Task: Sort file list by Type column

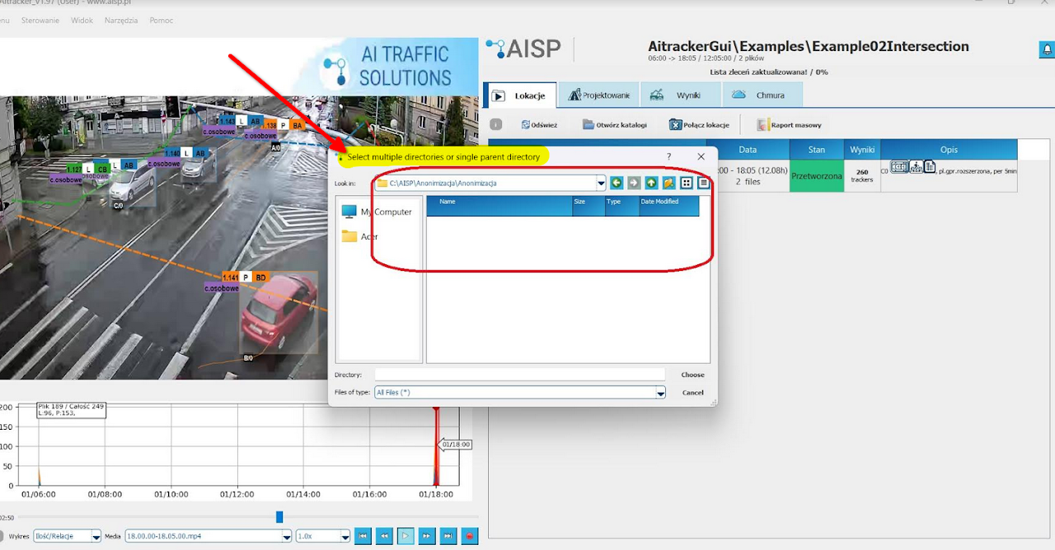Action: (622, 206)
